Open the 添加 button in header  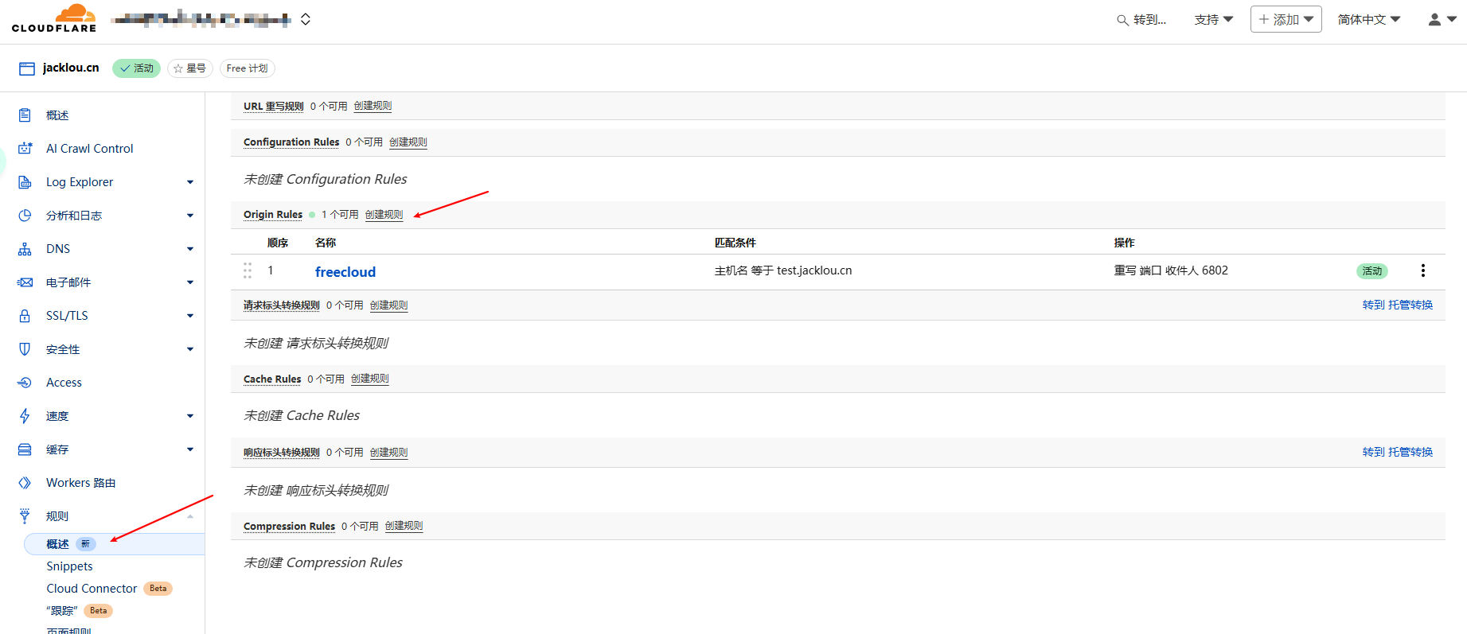[x=1286, y=19]
